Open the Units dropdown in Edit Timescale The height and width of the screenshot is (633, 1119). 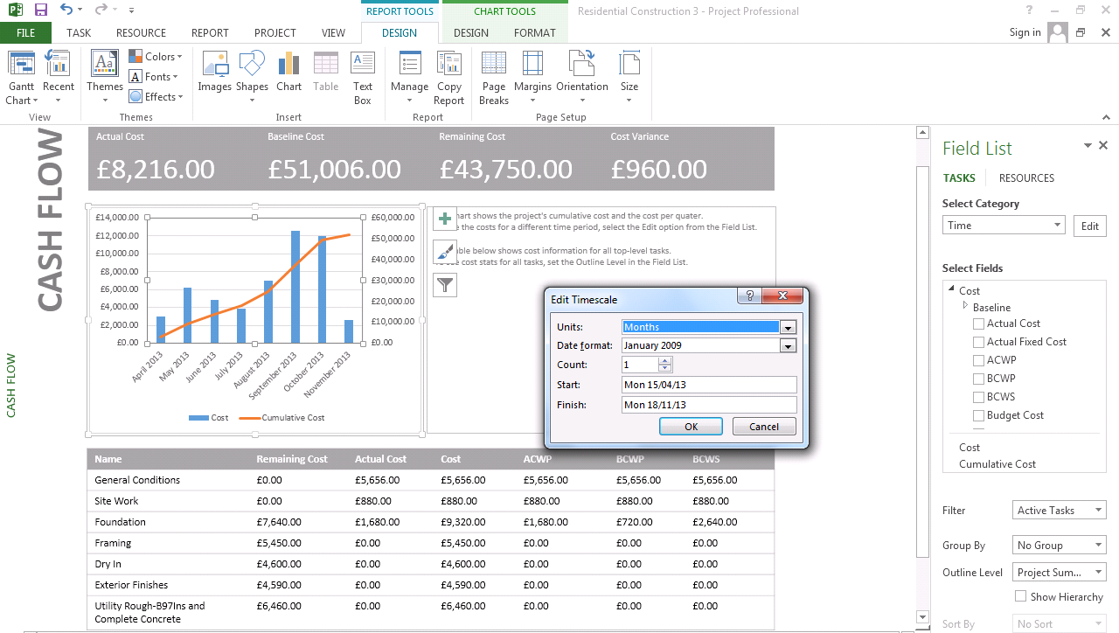tap(788, 327)
